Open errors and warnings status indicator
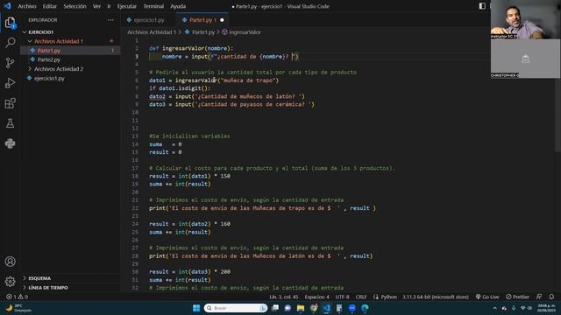Viewport: 561px width, 315px height. (x=17, y=297)
